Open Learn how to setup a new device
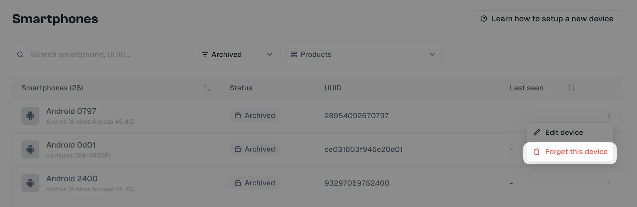The width and height of the screenshot is (637, 207). (x=547, y=19)
